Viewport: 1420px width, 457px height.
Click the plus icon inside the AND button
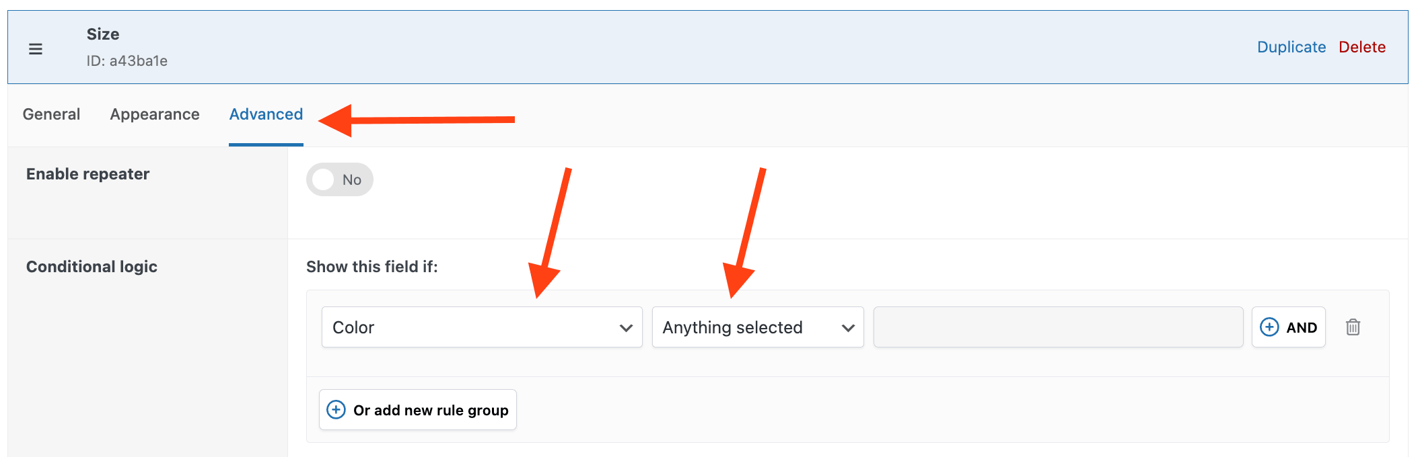pos(1270,327)
